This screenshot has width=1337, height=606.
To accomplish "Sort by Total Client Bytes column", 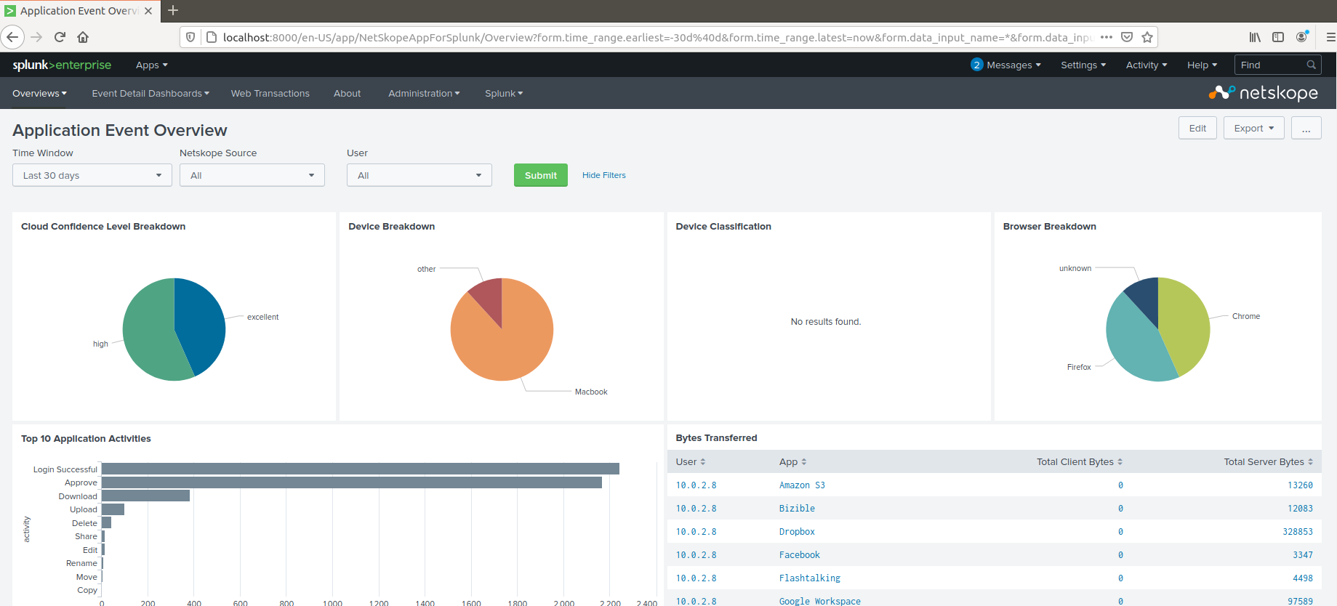I will coord(1080,462).
